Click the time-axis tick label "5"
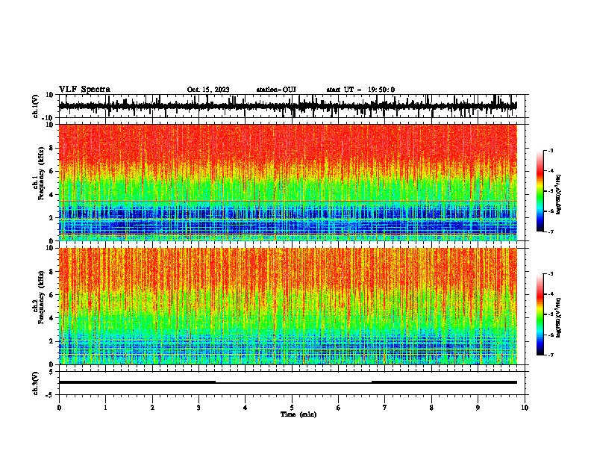Image resolution: width=591 pixels, height=457 pixels. [x=292, y=408]
